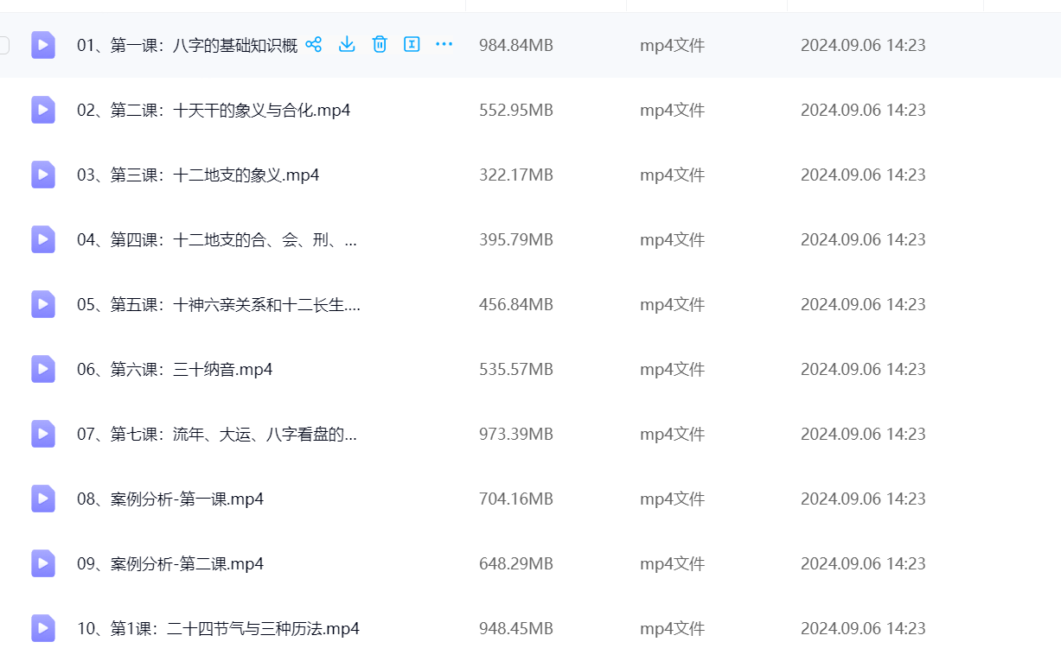The height and width of the screenshot is (661, 1061).
Task: Click the 01 第一课 八字的基础知识 file name
Action: coord(187,45)
